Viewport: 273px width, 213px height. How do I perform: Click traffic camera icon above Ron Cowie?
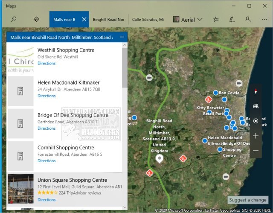(x=239, y=83)
